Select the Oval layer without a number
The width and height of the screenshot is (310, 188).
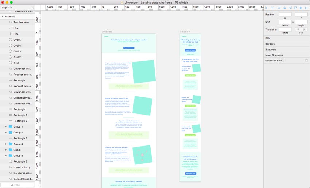click(18, 63)
